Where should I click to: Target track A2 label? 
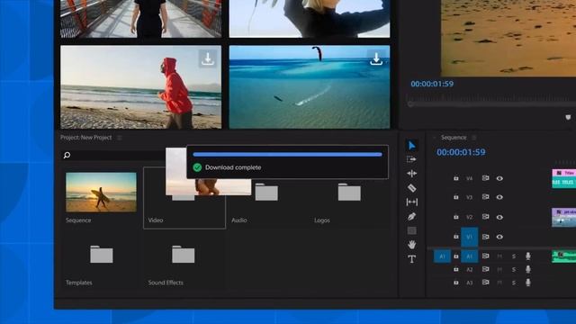click(x=470, y=269)
